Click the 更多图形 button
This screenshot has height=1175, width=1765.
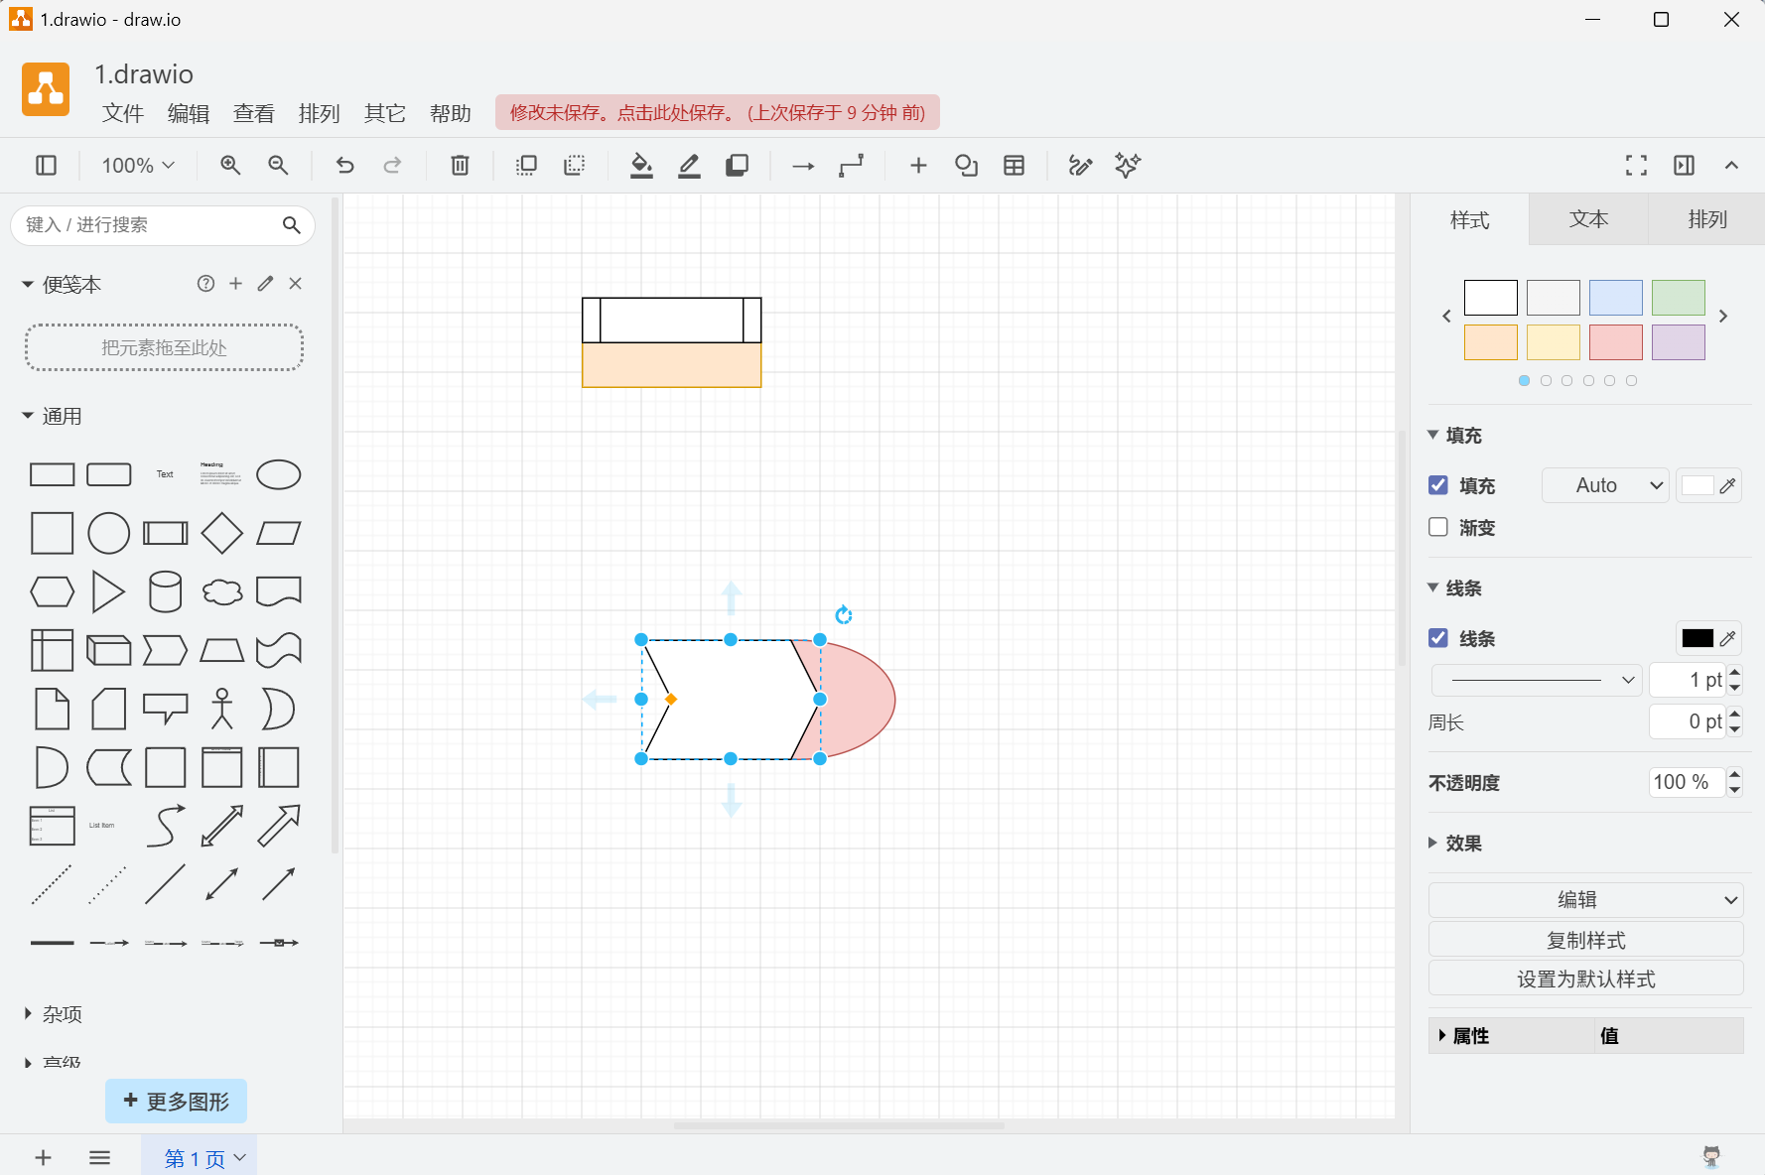tap(176, 1102)
